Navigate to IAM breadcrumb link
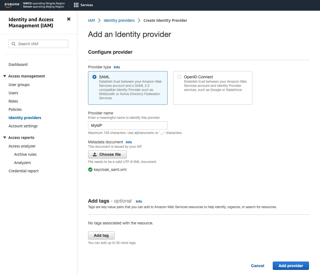Image resolution: width=320 pixels, height=274 pixels. pyautogui.click(x=91, y=20)
